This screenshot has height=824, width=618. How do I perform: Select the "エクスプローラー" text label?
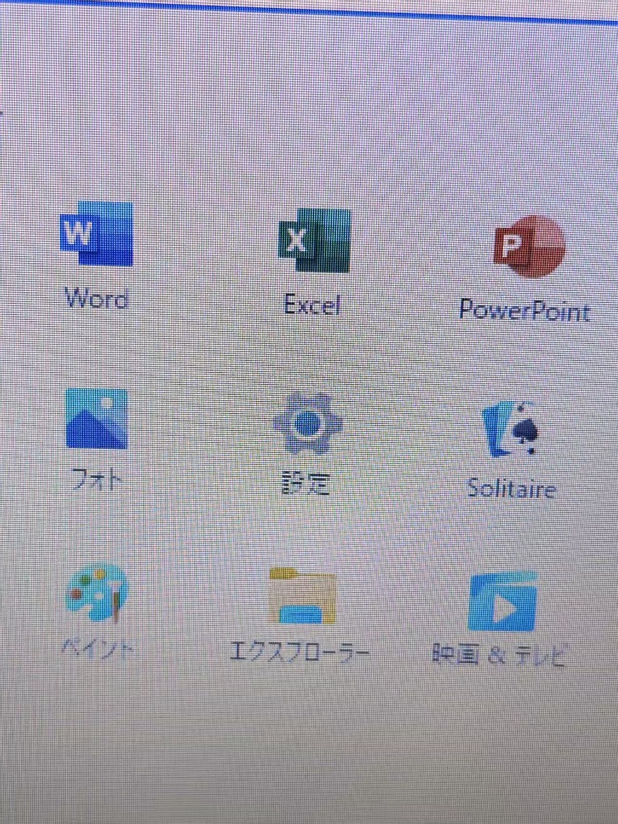pos(299,652)
